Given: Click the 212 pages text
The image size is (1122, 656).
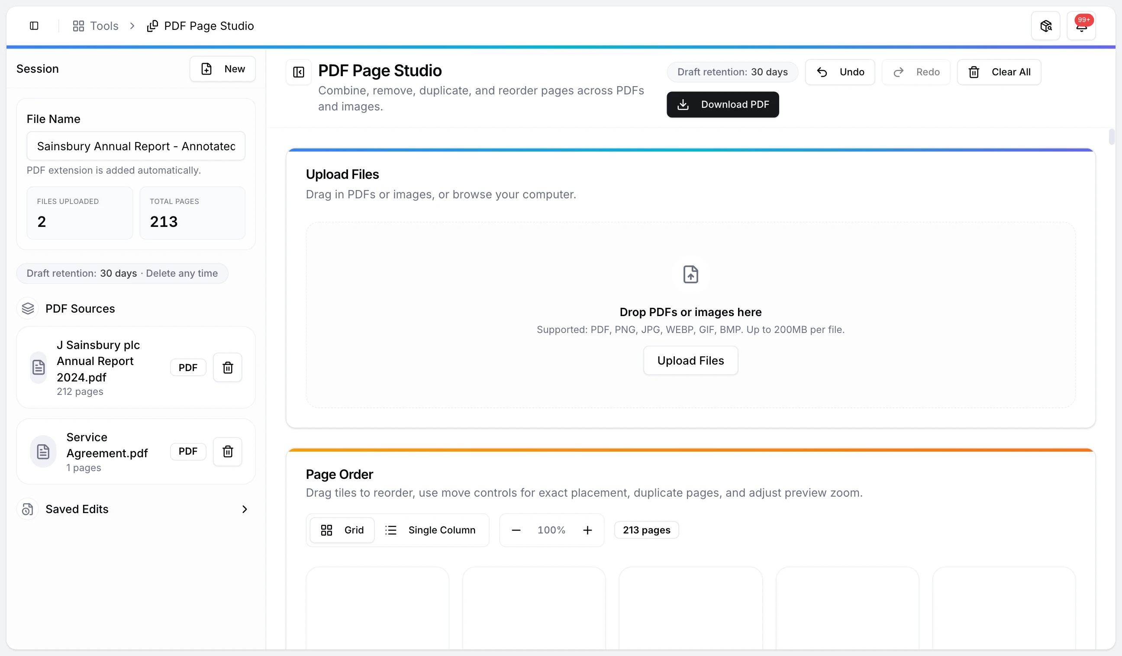Looking at the screenshot, I should click(x=80, y=391).
